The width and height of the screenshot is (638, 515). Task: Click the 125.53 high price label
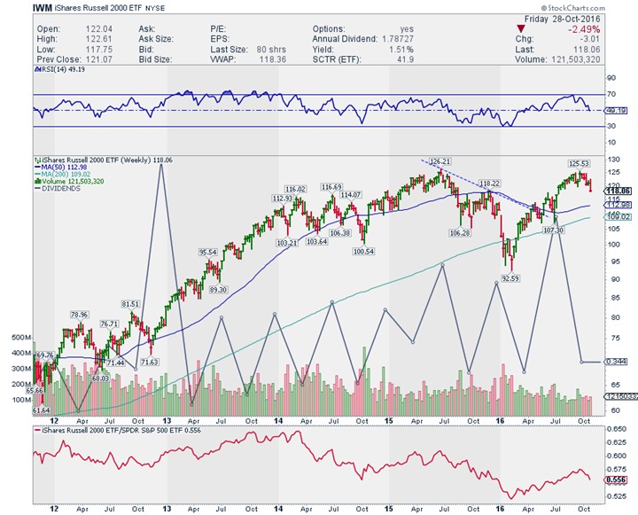pyautogui.click(x=579, y=164)
